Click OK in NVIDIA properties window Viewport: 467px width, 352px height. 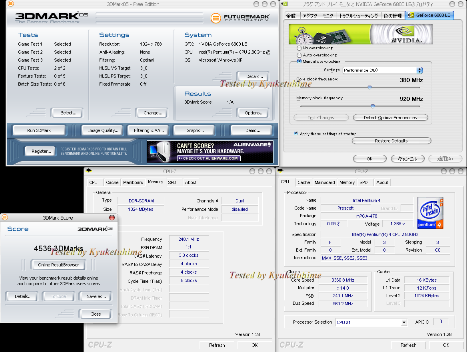369,159
